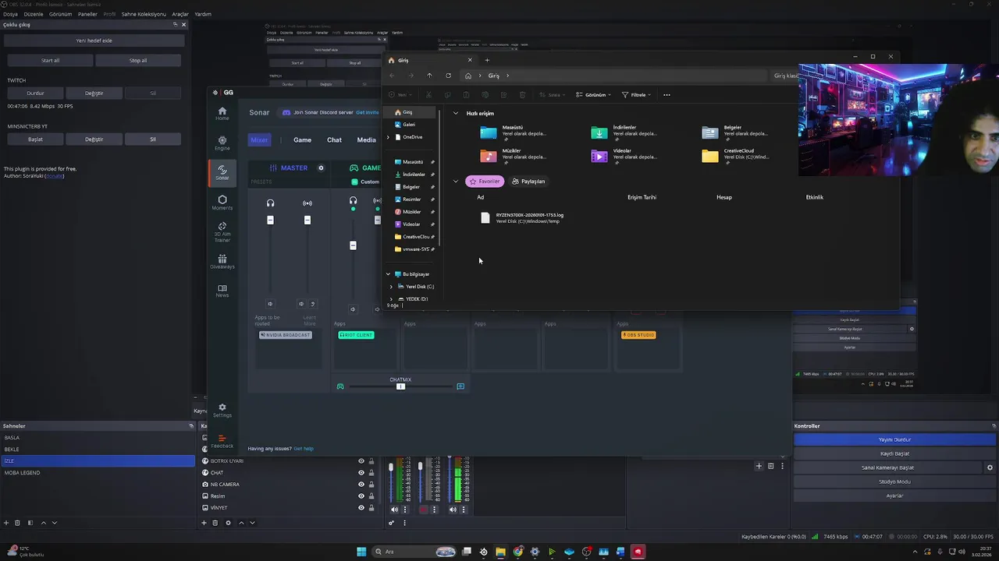This screenshot has height=561, width=999.
Task: Click Stop all button
Action: tap(138, 60)
